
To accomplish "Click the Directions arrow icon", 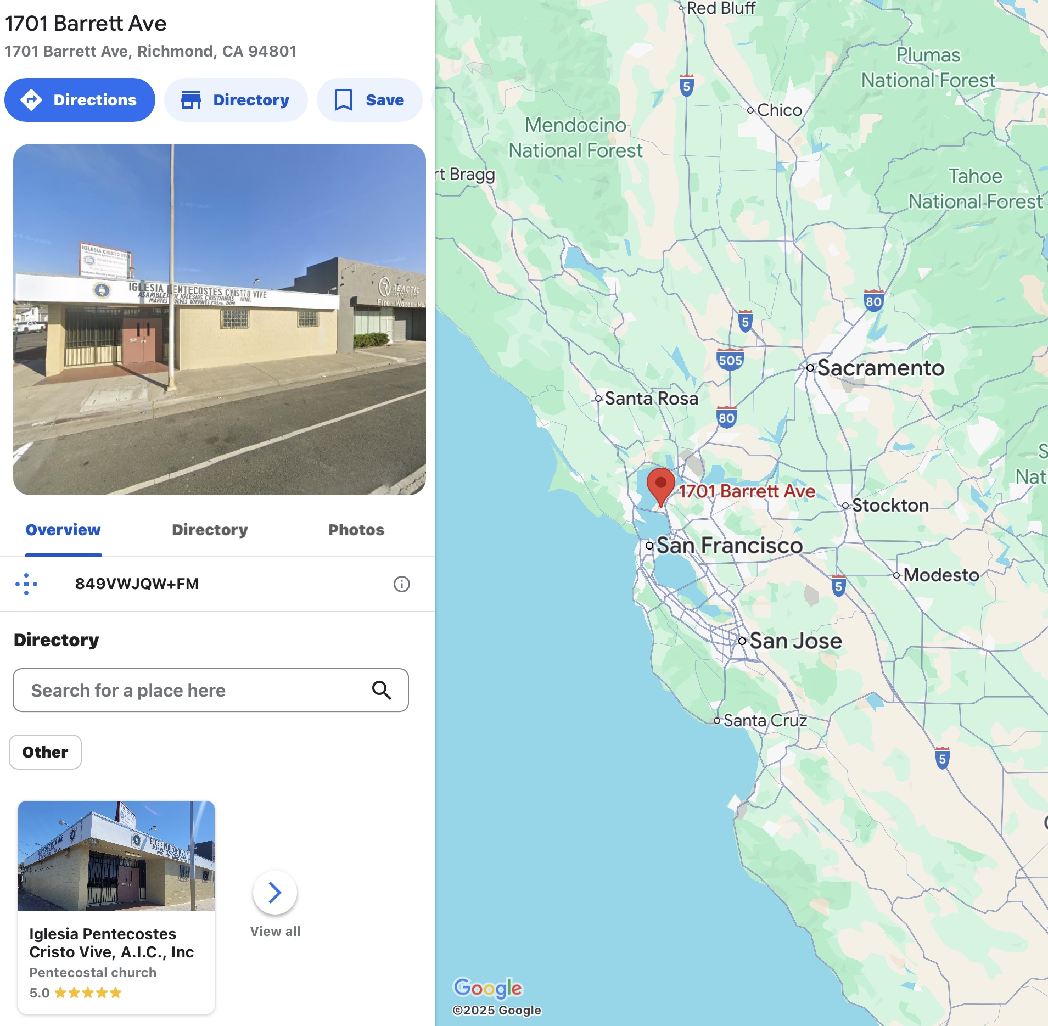I will (x=31, y=100).
